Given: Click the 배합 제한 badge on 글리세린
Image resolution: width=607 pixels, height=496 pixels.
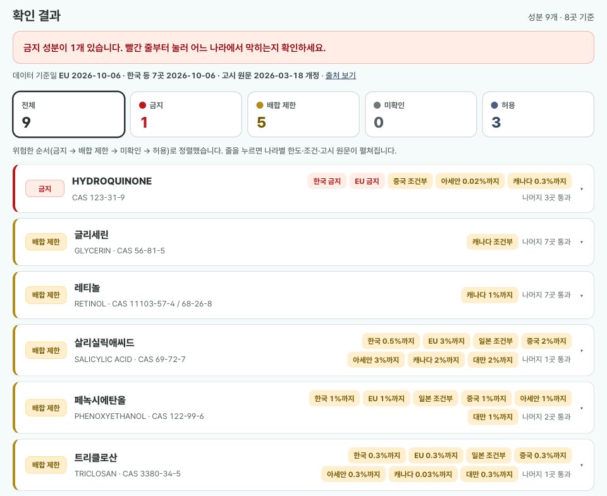Looking at the screenshot, I should pos(46,242).
